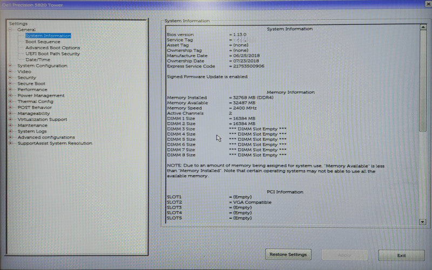Open UEFI Boot Path Security
This screenshot has width=432, height=270.
click(52, 53)
